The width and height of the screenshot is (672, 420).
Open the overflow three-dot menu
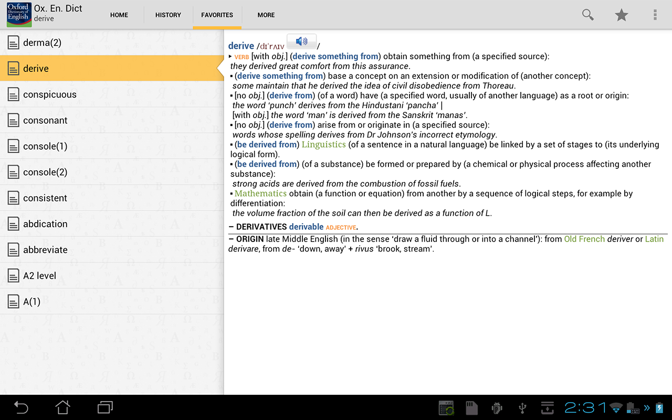pyautogui.click(x=655, y=15)
